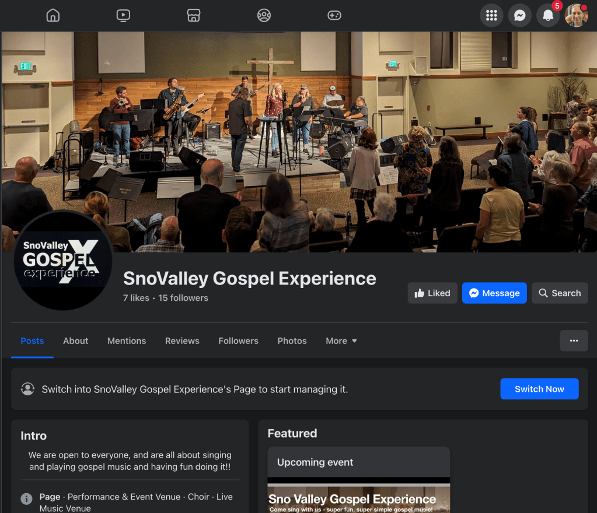Image resolution: width=597 pixels, height=513 pixels.
Task: Open the SnoValley Gospel X profile picture
Action: (x=63, y=261)
